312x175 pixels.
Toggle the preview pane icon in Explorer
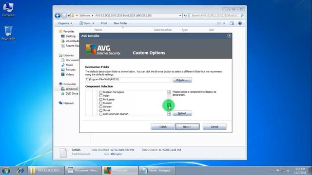click(x=232, y=23)
